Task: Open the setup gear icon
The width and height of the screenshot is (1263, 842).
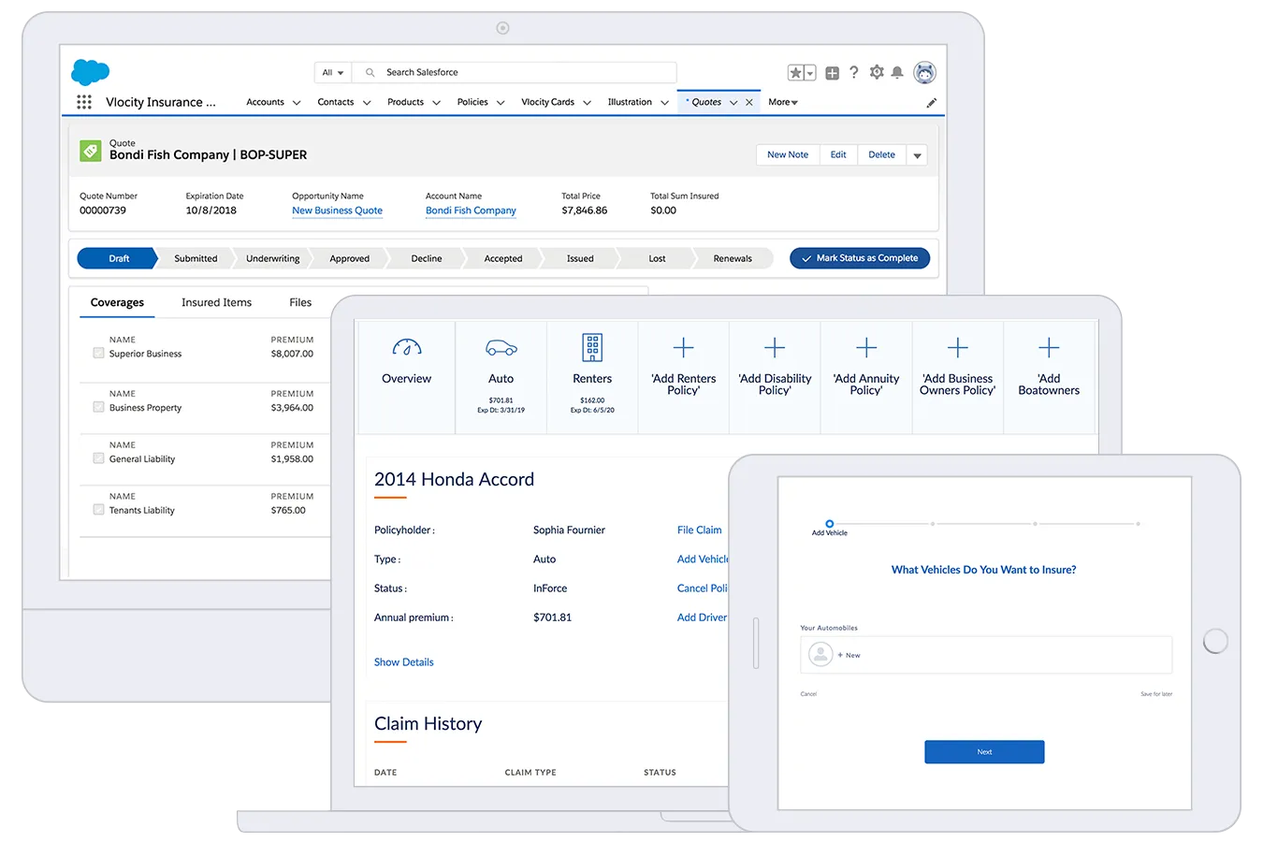Action: point(877,72)
